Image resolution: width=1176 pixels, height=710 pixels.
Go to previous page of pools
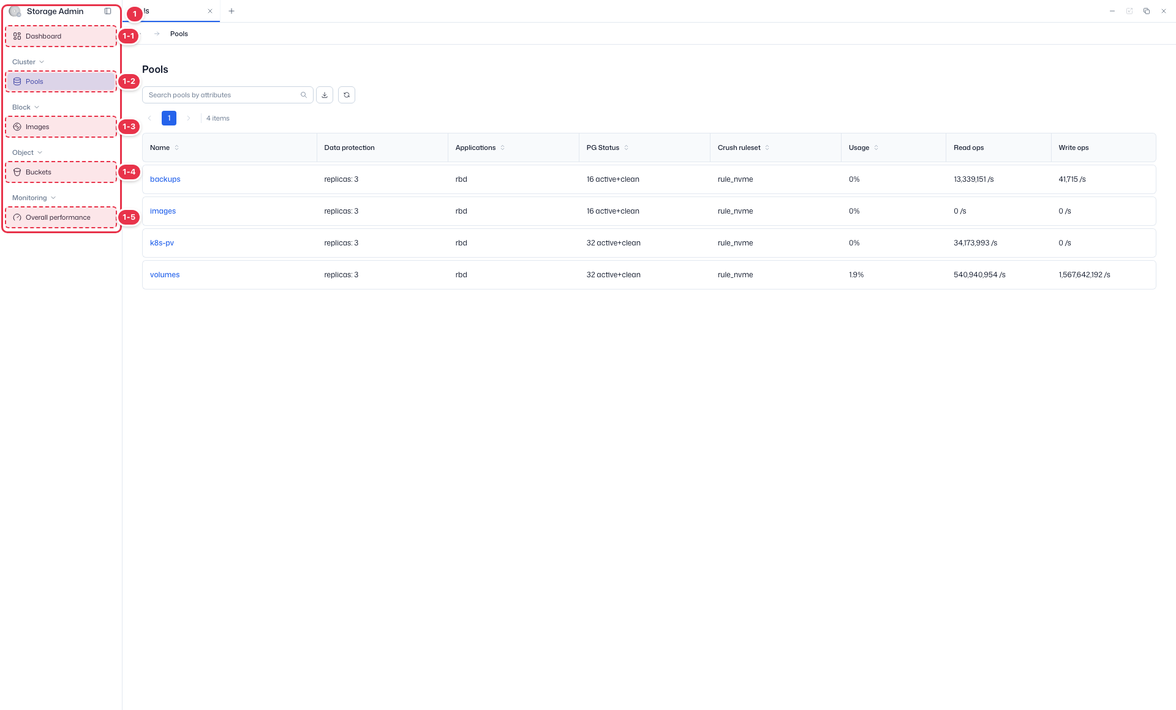coord(149,118)
